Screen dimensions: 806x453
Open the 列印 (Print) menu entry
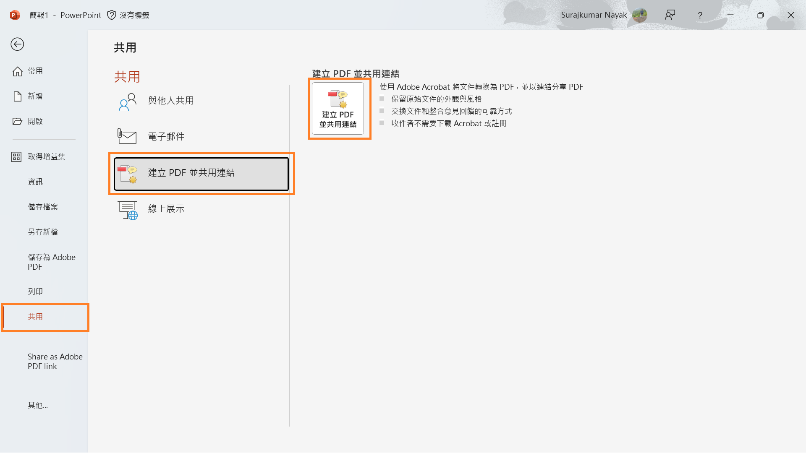(36, 291)
